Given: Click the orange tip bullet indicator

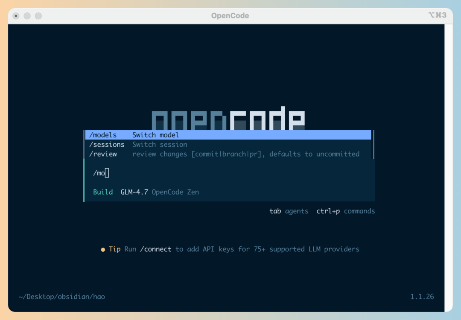Looking at the screenshot, I should 103,249.
